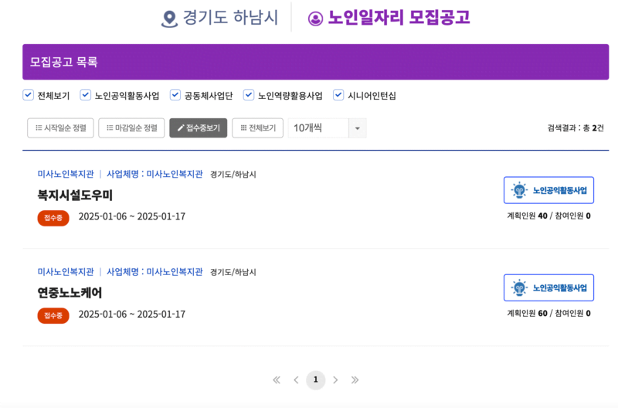Click 계획인원 60 / 참여인원 0 text
The width and height of the screenshot is (618, 408).
548,314
